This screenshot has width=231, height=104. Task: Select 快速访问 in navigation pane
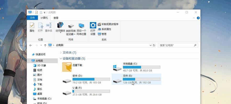coord(39,54)
